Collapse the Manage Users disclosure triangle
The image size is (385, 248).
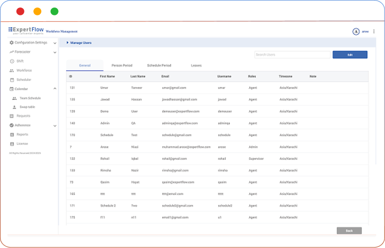click(x=68, y=43)
